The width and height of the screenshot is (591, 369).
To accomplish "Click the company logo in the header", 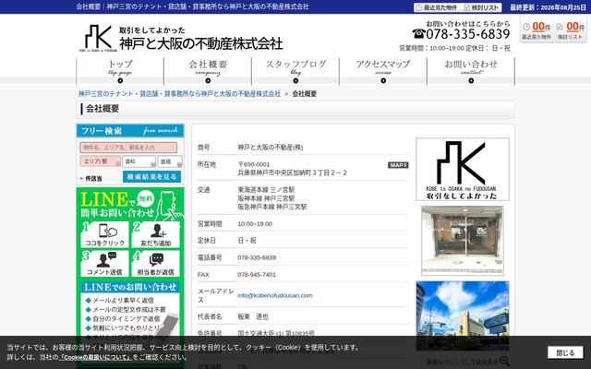I will click(181, 38).
